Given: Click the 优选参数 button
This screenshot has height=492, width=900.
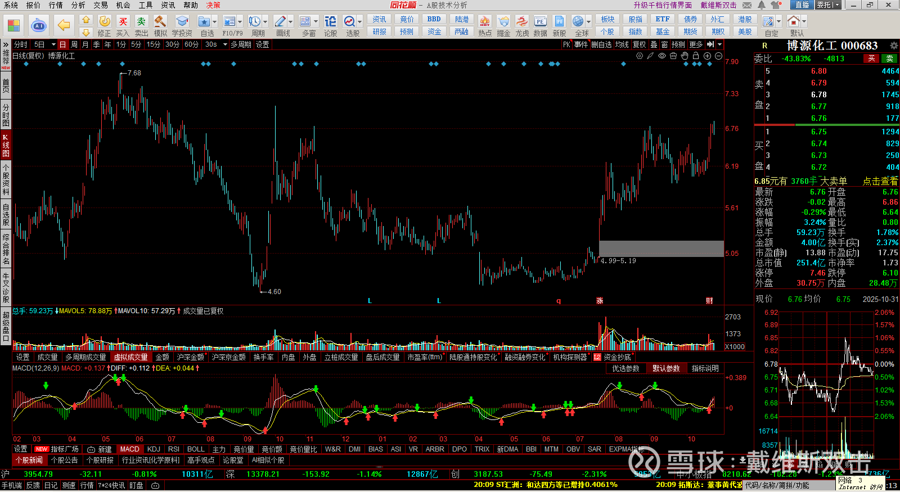Looking at the screenshot, I should point(625,368).
